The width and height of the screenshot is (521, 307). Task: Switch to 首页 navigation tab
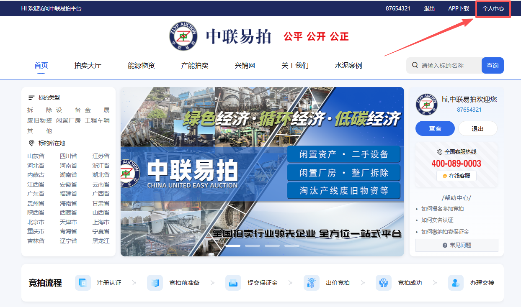(41, 65)
